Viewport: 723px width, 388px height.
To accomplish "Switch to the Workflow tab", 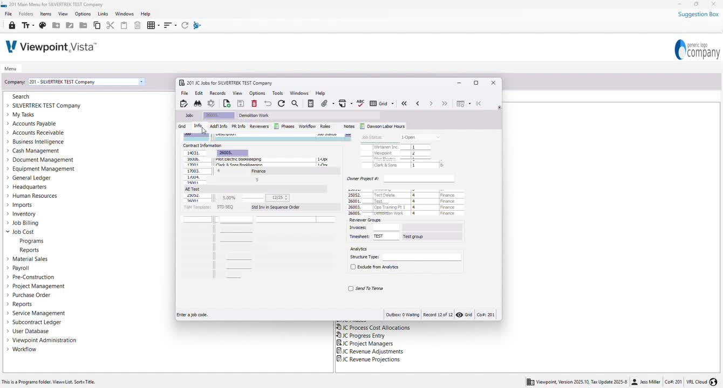I will click(307, 127).
